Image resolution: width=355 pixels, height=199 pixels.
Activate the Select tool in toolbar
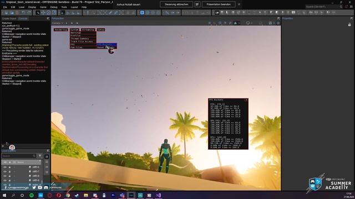pos(38,13)
